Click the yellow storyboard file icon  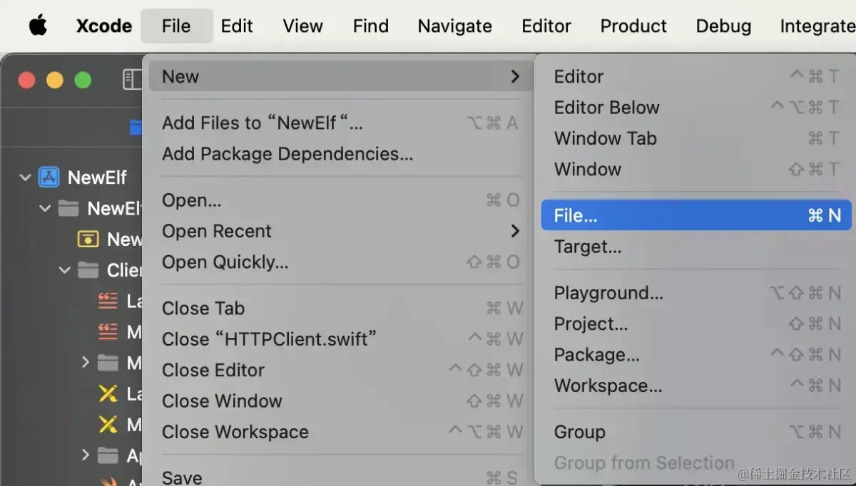pos(88,239)
